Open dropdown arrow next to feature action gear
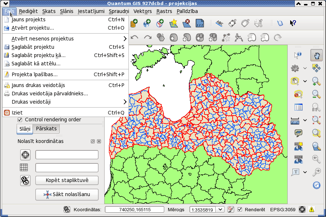Viewport: 326px width, 217px height. (x=305, y=68)
